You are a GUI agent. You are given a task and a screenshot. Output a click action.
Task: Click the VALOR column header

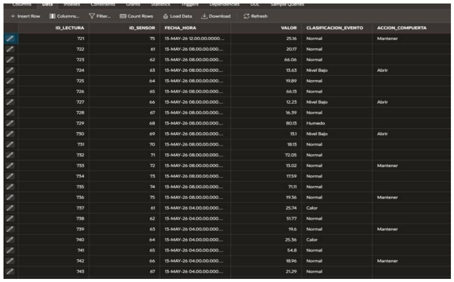coord(266,28)
